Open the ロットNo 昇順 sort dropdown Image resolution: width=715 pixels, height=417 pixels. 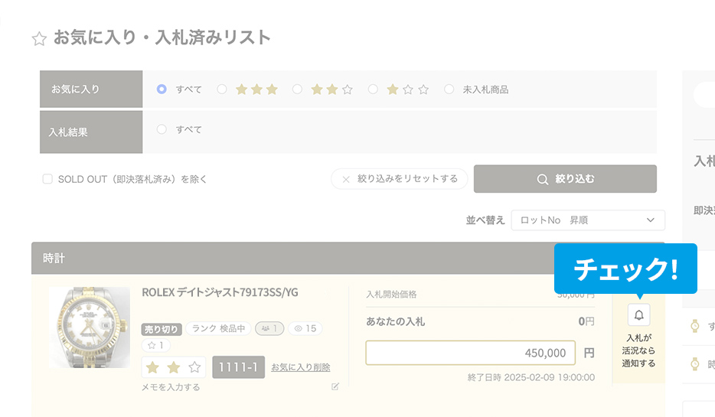[587, 220]
